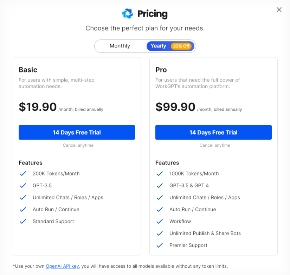The height and width of the screenshot is (275, 290).
Task: Click the WorkGPT logo icon beside Pricing
Action: (128, 13)
